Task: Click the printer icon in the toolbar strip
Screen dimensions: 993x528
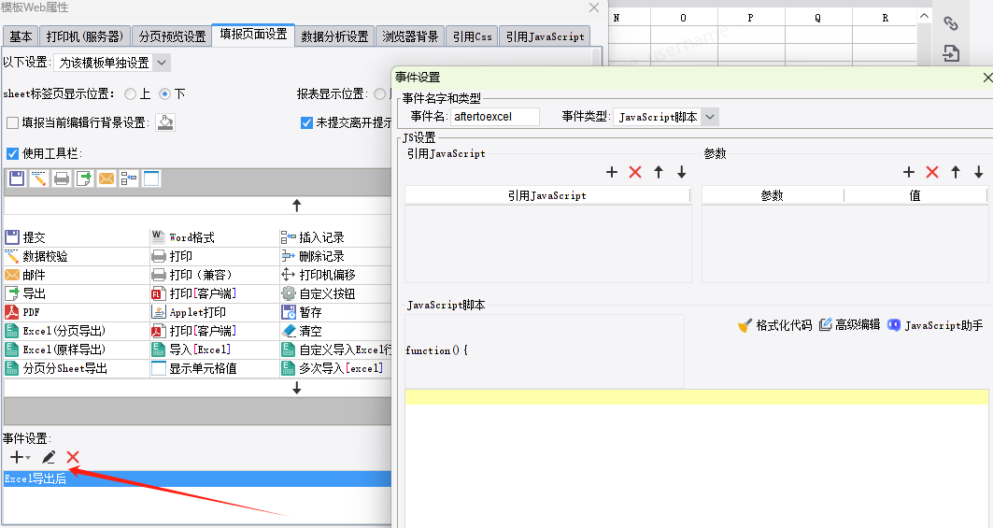Action: (x=62, y=178)
